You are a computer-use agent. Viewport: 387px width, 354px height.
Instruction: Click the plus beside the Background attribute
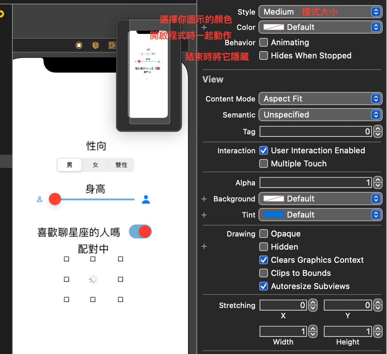(x=204, y=199)
